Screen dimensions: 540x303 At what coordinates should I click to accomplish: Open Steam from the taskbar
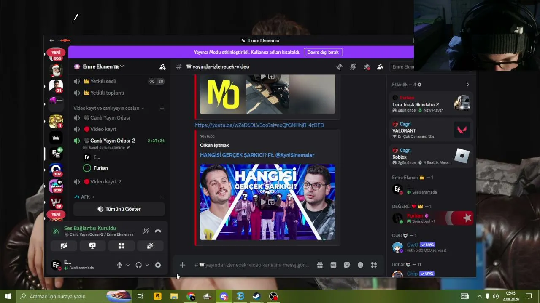coord(257,296)
